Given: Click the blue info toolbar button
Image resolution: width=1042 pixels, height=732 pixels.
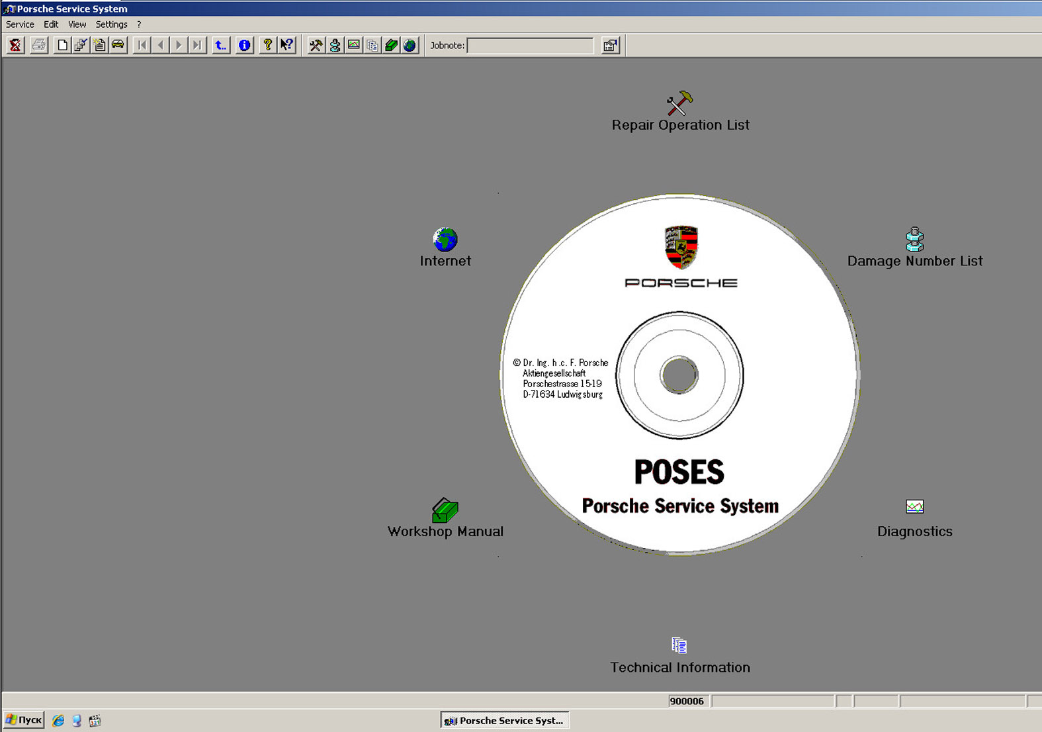Looking at the screenshot, I should [244, 45].
